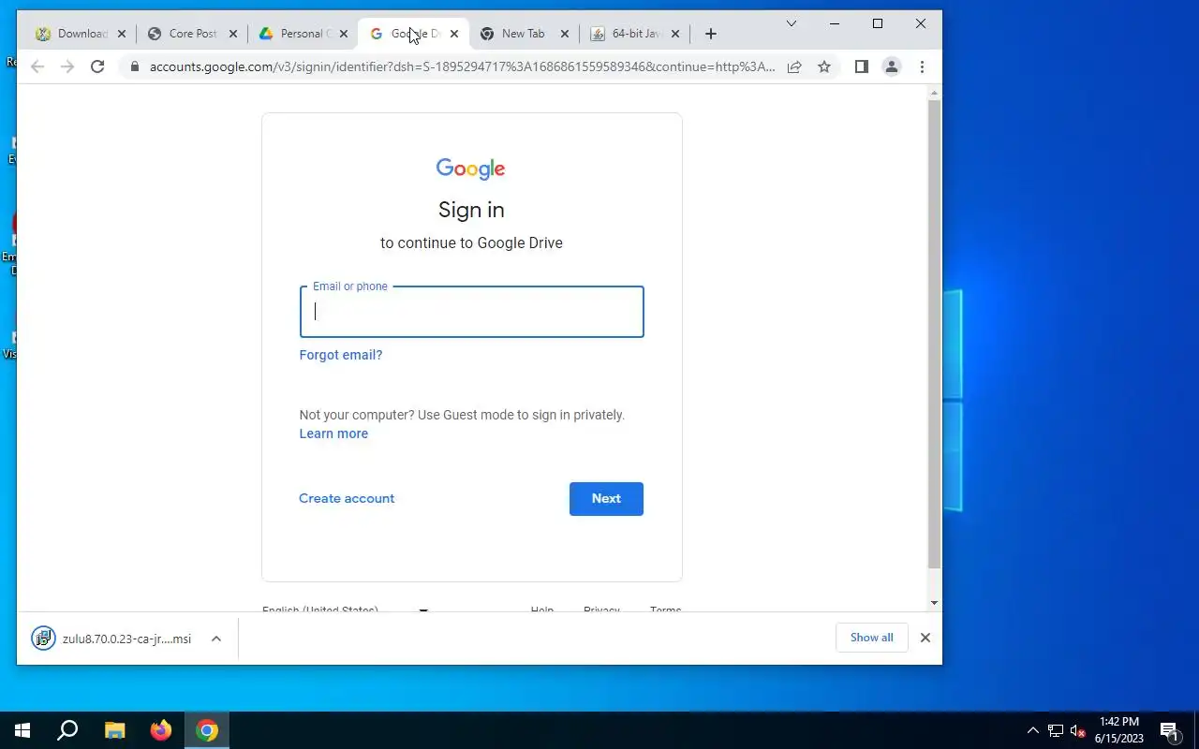
Task: Open the tab search dropdown arrow
Action: (x=792, y=23)
